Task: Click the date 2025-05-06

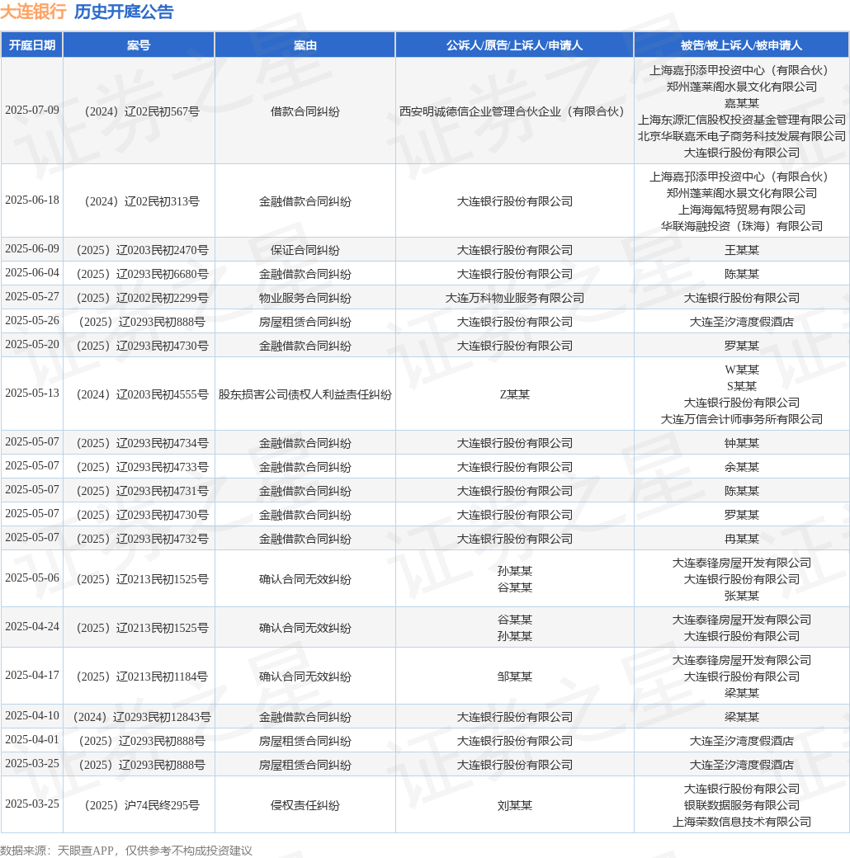Action: coord(32,577)
